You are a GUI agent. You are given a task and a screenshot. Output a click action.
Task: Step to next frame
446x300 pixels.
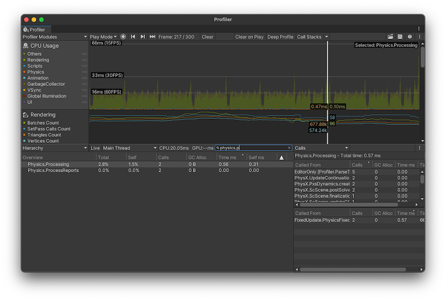point(143,37)
